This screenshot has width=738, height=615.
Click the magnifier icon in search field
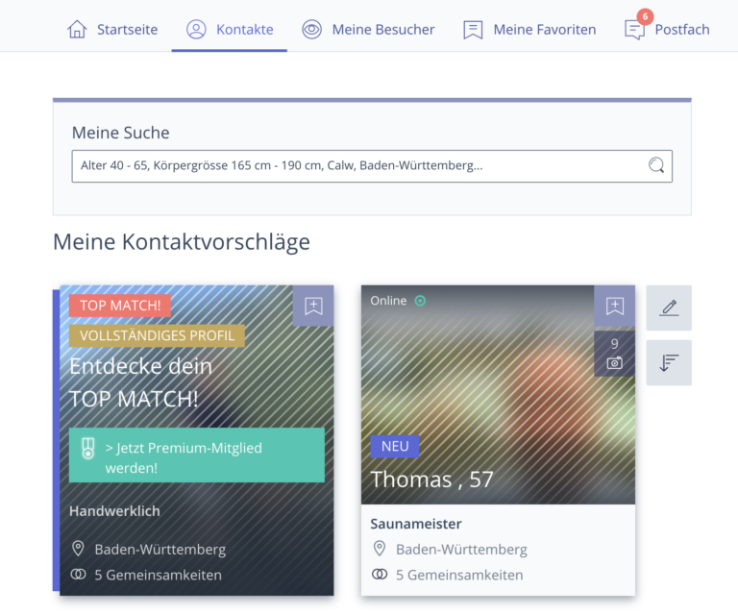click(656, 165)
